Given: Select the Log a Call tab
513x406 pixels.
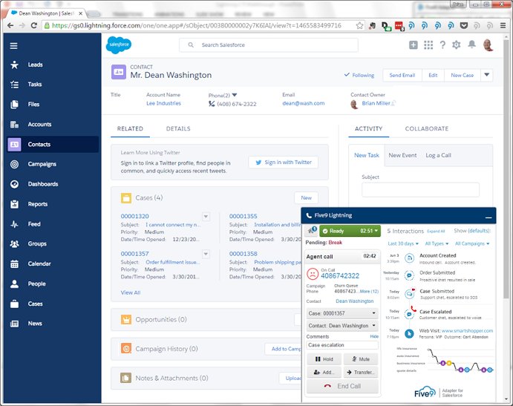Looking at the screenshot, I should 439,155.
